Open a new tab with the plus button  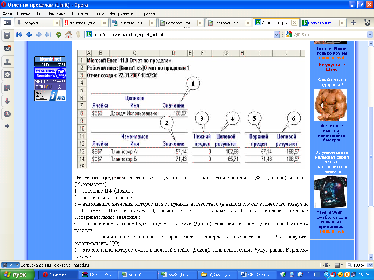coord(354,23)
